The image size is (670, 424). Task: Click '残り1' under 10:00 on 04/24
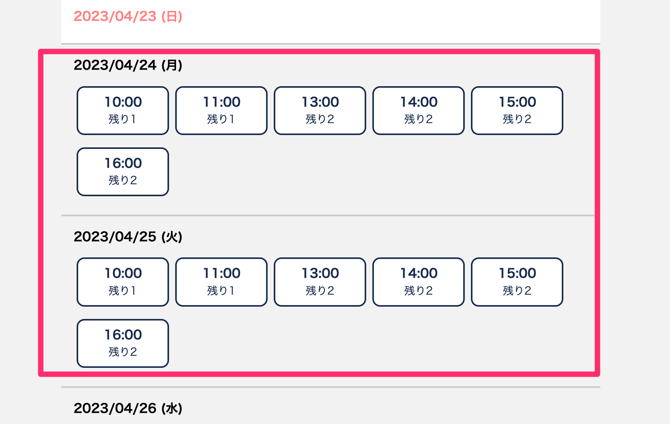pyautogui.click(x=122, y=119)
